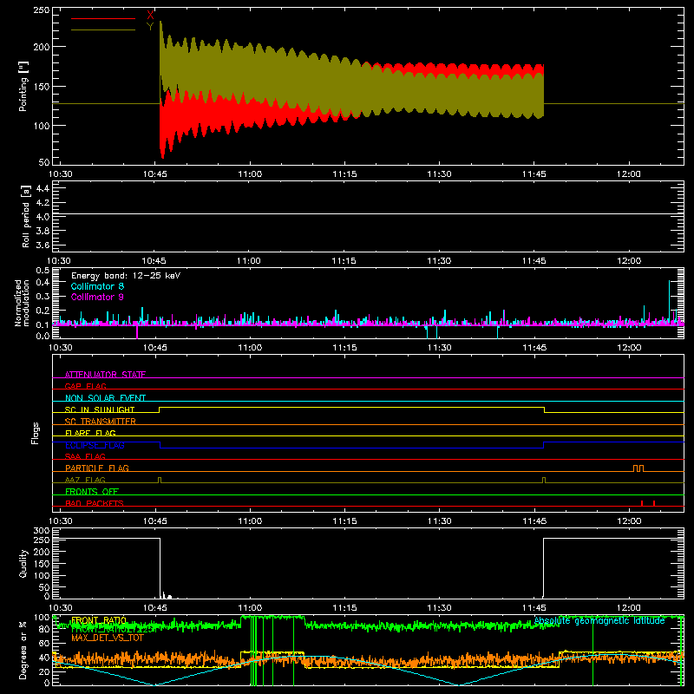
Task: Click the PARTICLE_FLAG double pulse near 12:00
Action: 638,468
